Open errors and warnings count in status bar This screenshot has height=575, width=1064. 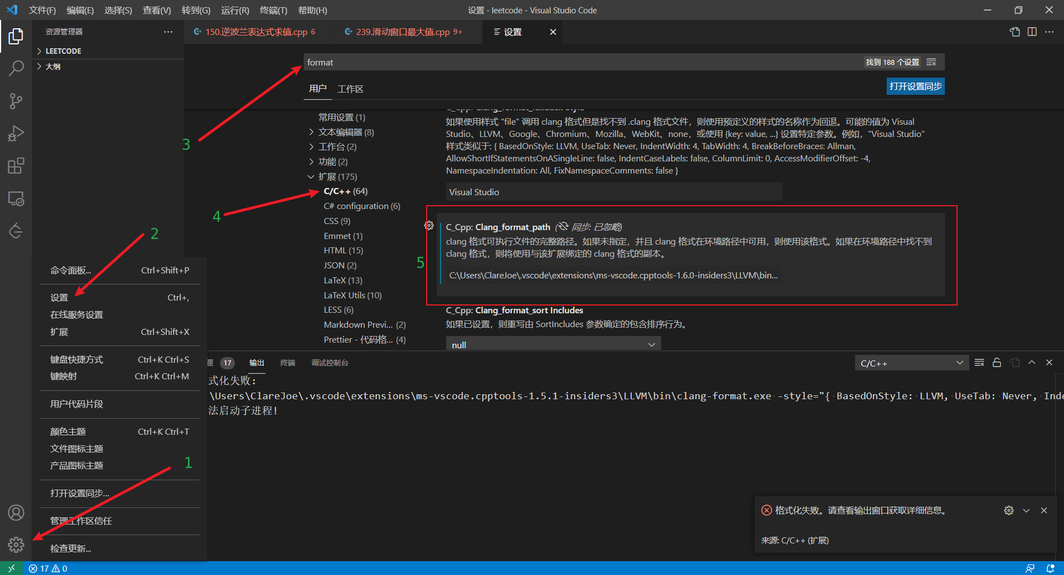pyautogui.click(x=48, y=568)
